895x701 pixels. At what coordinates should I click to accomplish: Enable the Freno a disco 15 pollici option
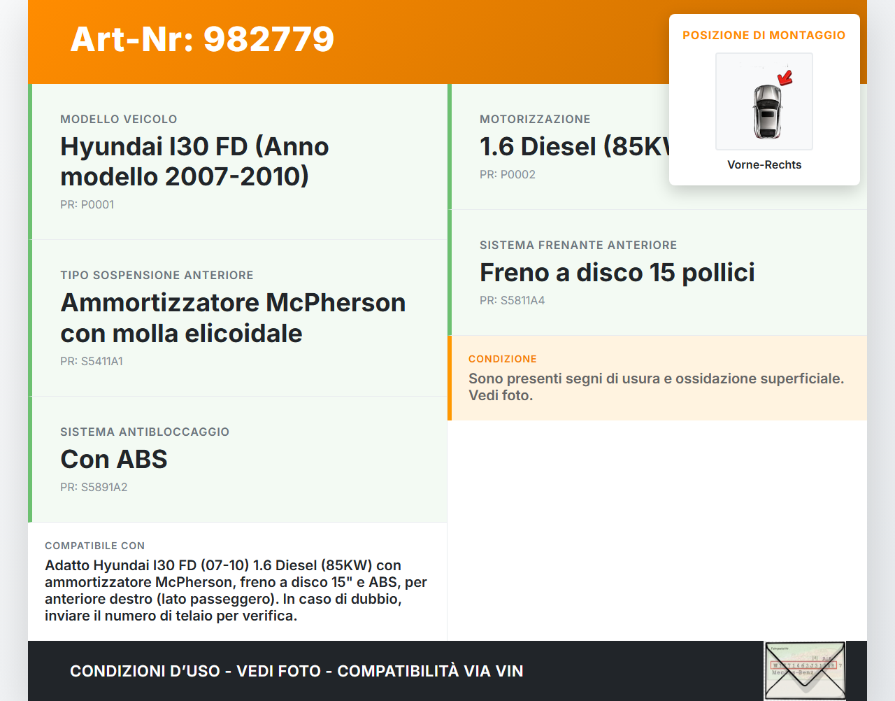(x=617, y=273)
